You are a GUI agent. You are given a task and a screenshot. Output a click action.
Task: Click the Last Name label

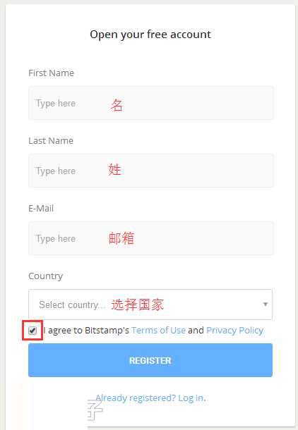tap(51, 141)
